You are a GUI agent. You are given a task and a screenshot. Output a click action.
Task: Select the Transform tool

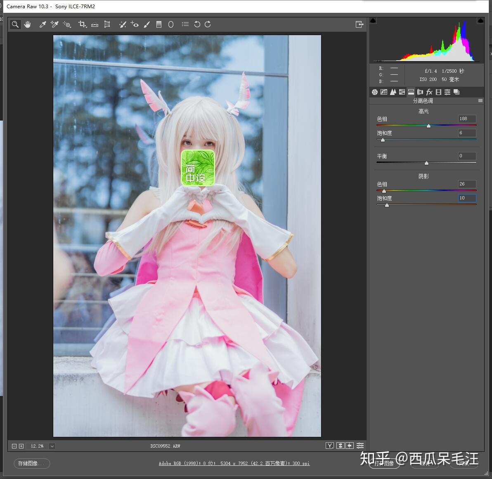tap(107, 24)
